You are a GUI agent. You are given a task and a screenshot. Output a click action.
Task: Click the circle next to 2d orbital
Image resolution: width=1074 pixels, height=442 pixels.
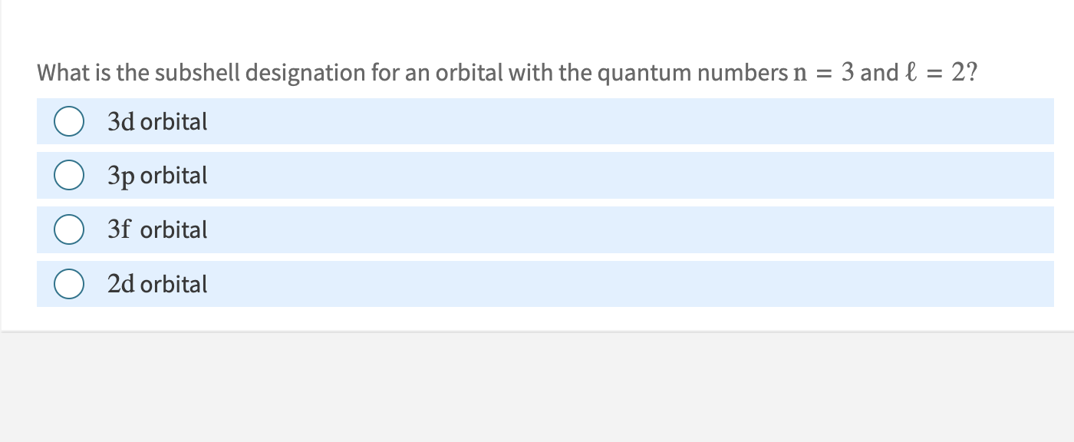point(69,283)
